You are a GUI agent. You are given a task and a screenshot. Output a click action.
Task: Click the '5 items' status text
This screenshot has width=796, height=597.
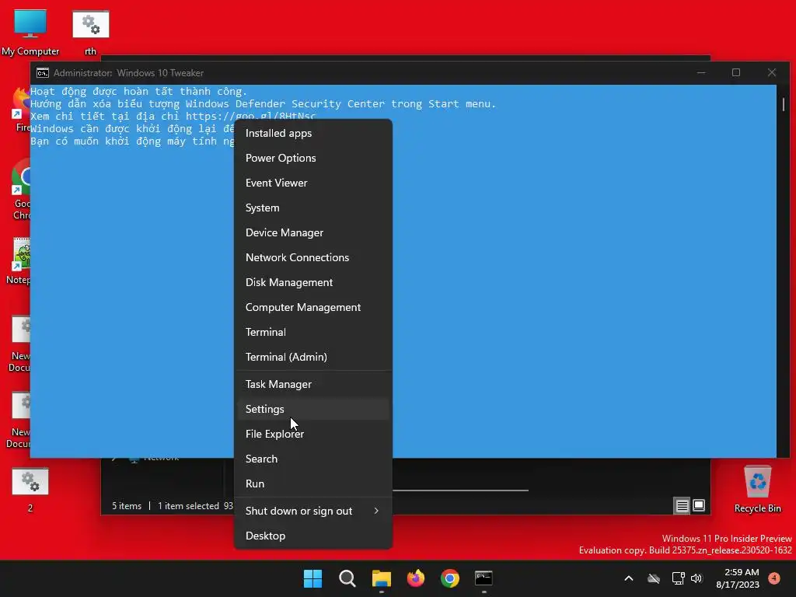pyautogui.click(x=127, y=506)
